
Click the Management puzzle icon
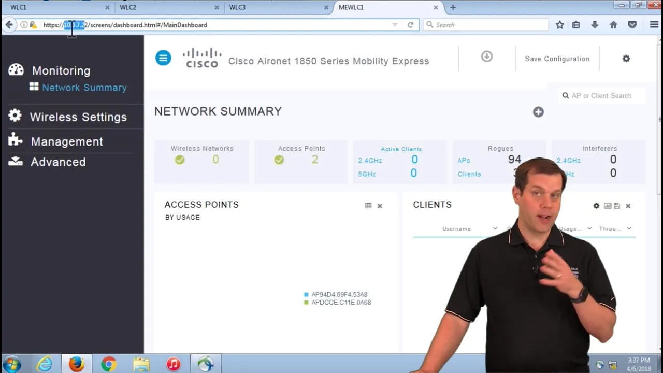pyautogui.click(x=16, y=139)
